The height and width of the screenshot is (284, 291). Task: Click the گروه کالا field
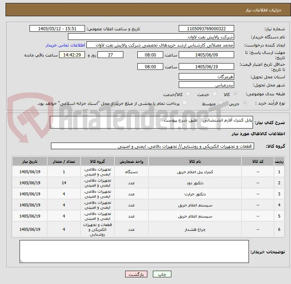(x=153, y=146)
